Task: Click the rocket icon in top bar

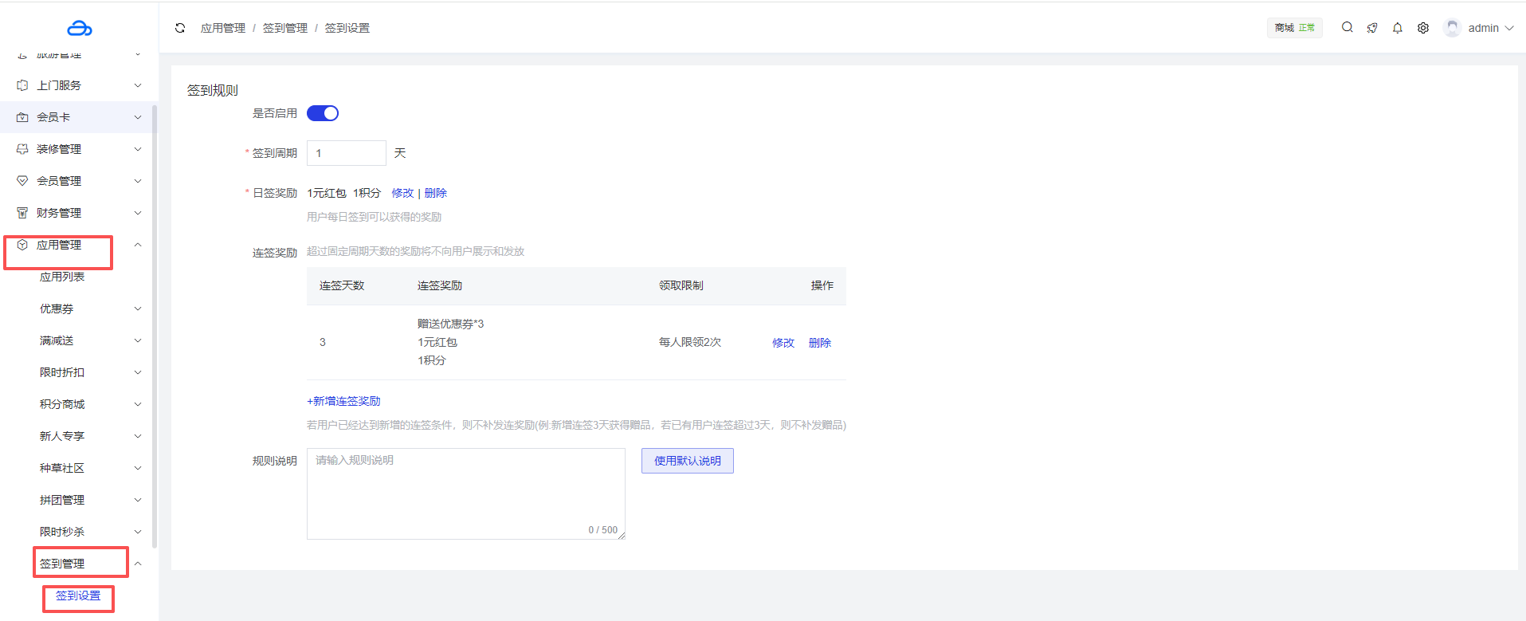Action: click(x=1371, y=28)
